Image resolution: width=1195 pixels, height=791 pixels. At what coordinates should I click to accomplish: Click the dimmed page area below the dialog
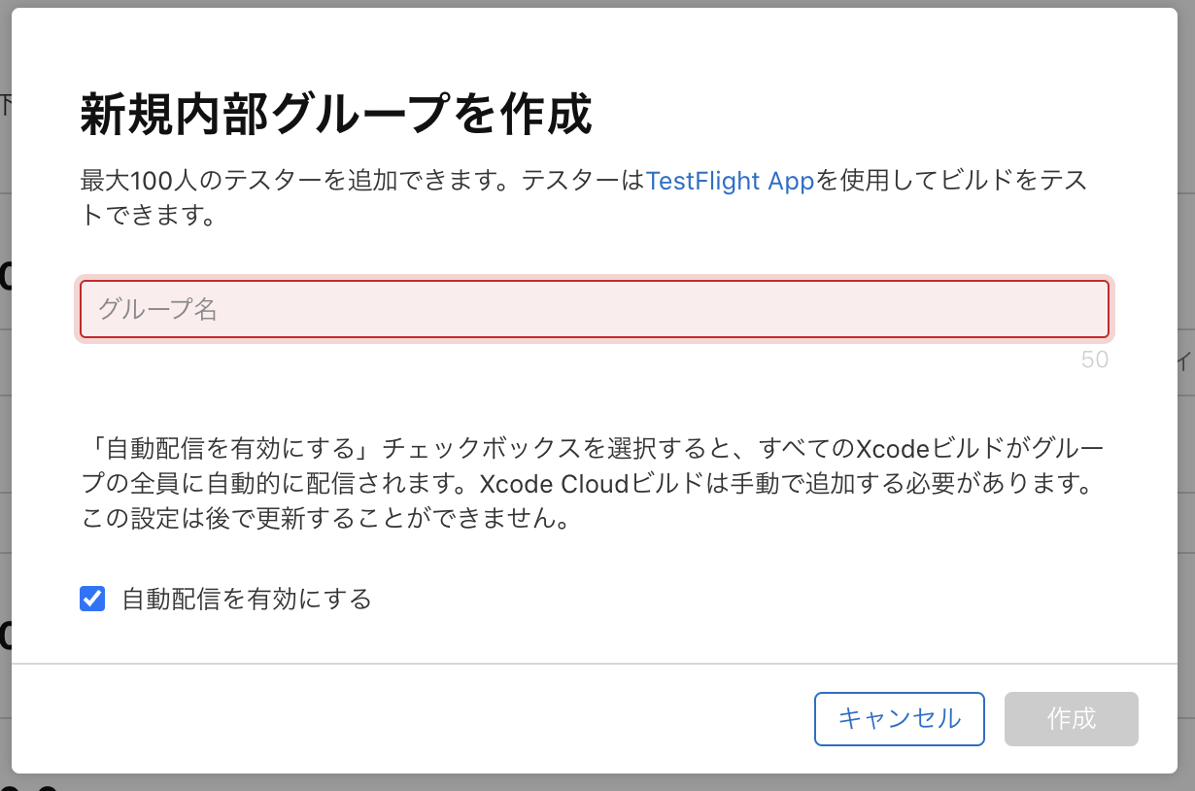597,783
